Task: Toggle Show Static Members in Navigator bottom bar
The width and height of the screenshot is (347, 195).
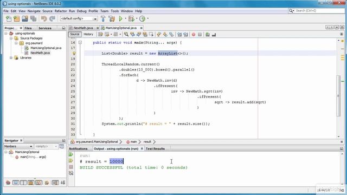Action: (23, 183)
